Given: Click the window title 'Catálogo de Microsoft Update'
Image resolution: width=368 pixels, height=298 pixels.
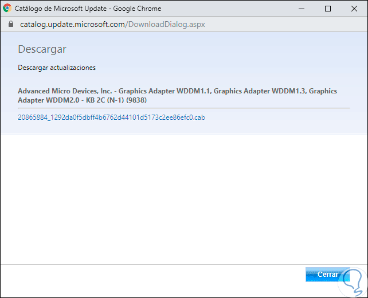Looking at the screenshot, I should point(61,9).
